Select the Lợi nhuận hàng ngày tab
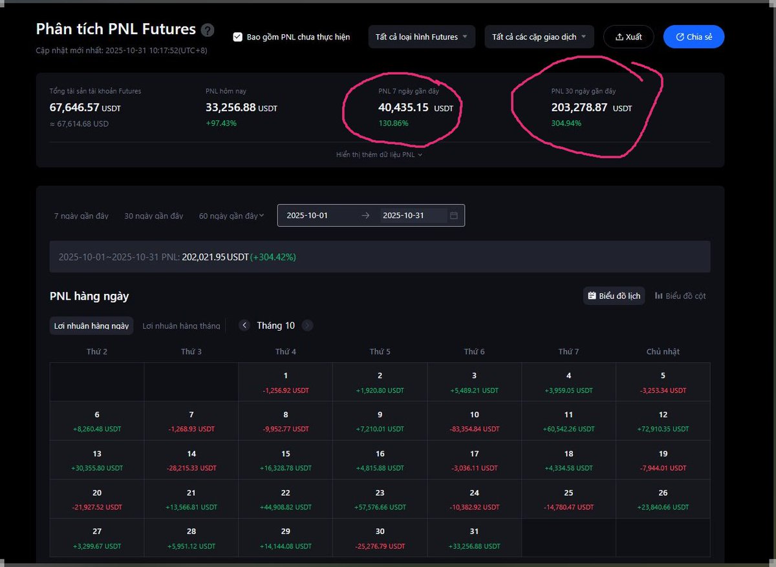 [x=91, y=325]
